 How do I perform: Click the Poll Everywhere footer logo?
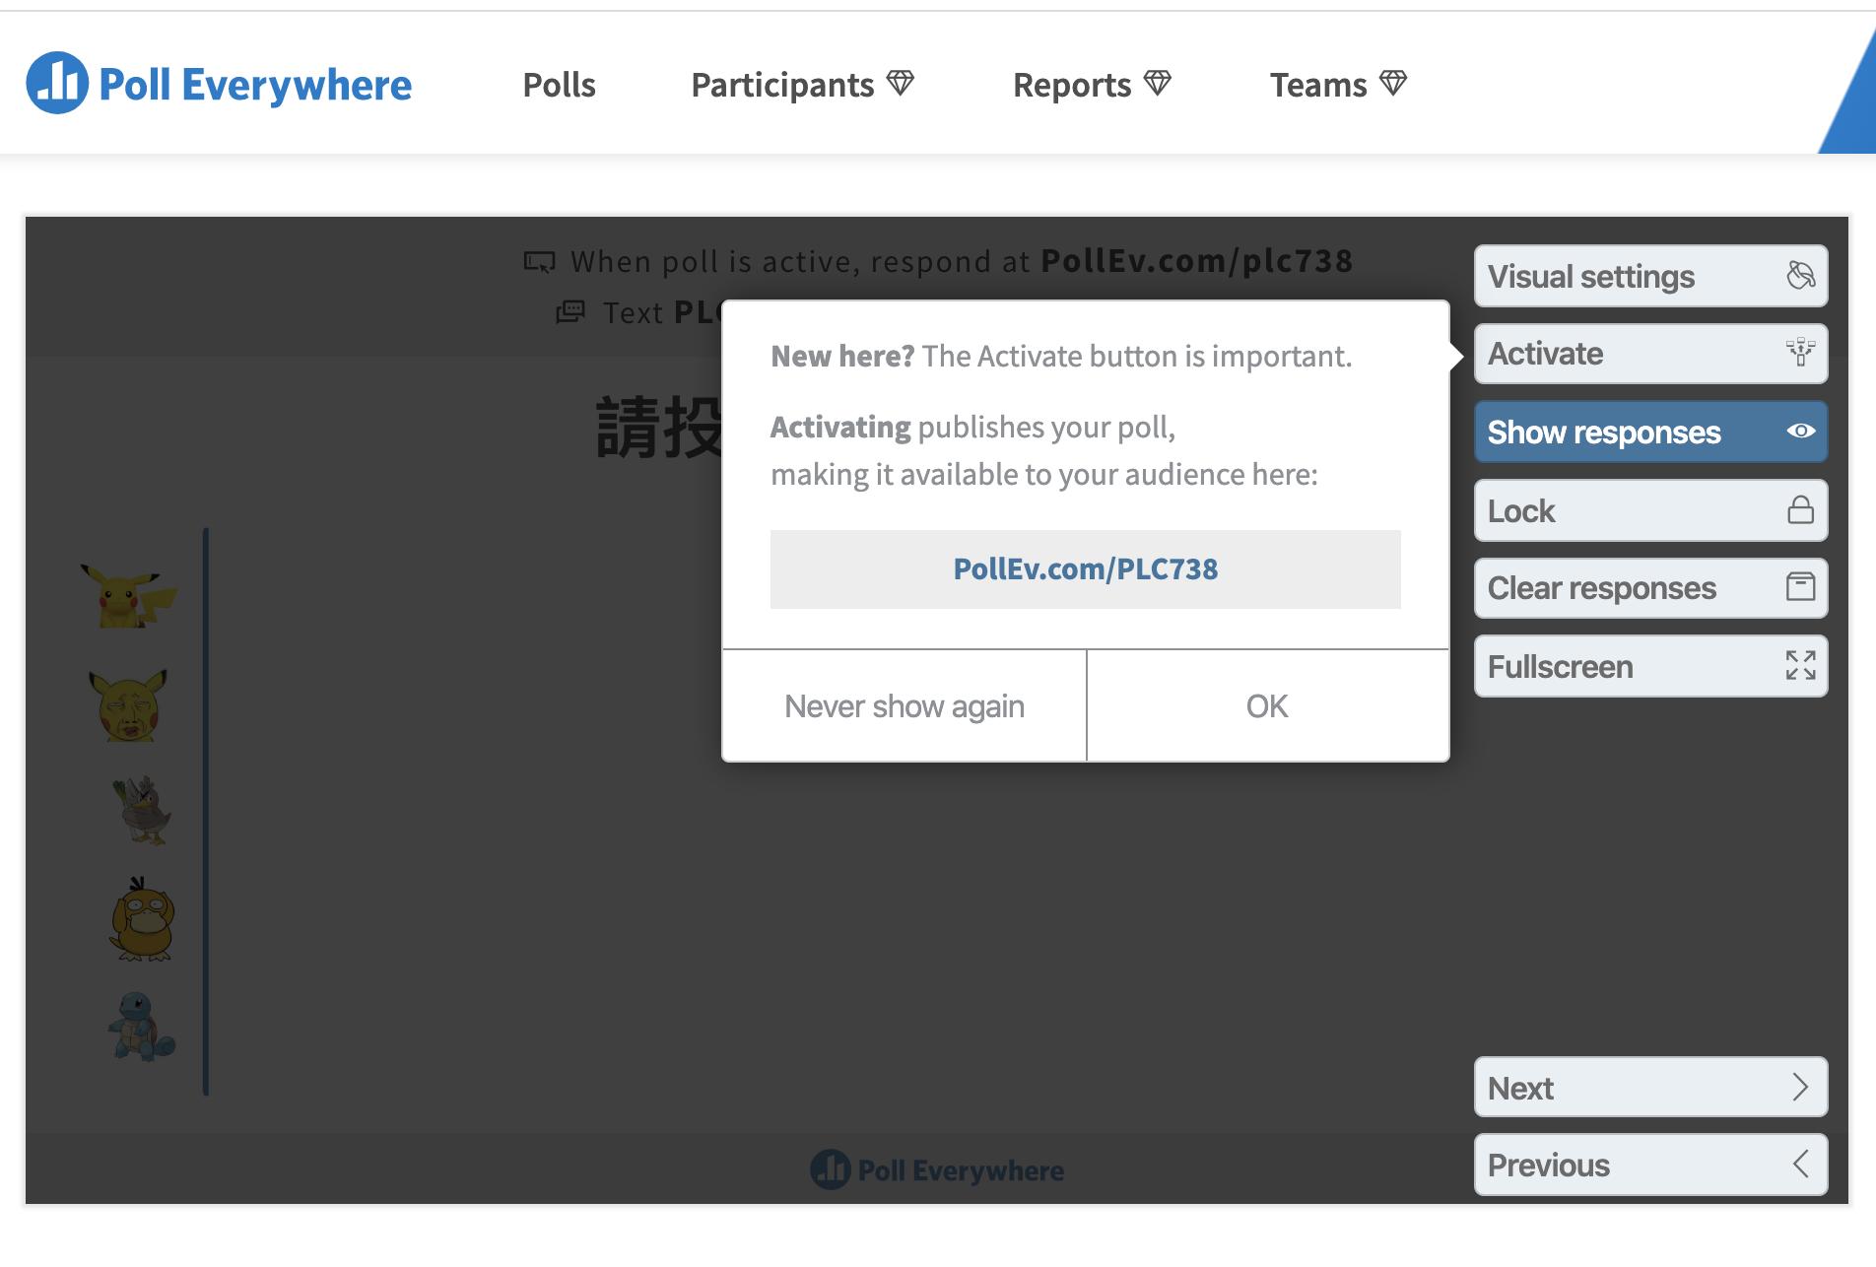(937, 1169)
